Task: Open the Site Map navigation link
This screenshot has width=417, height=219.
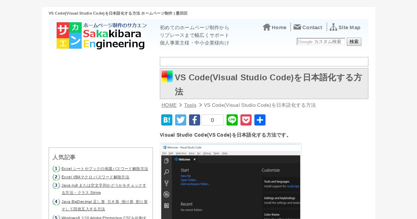Action: 345,27
